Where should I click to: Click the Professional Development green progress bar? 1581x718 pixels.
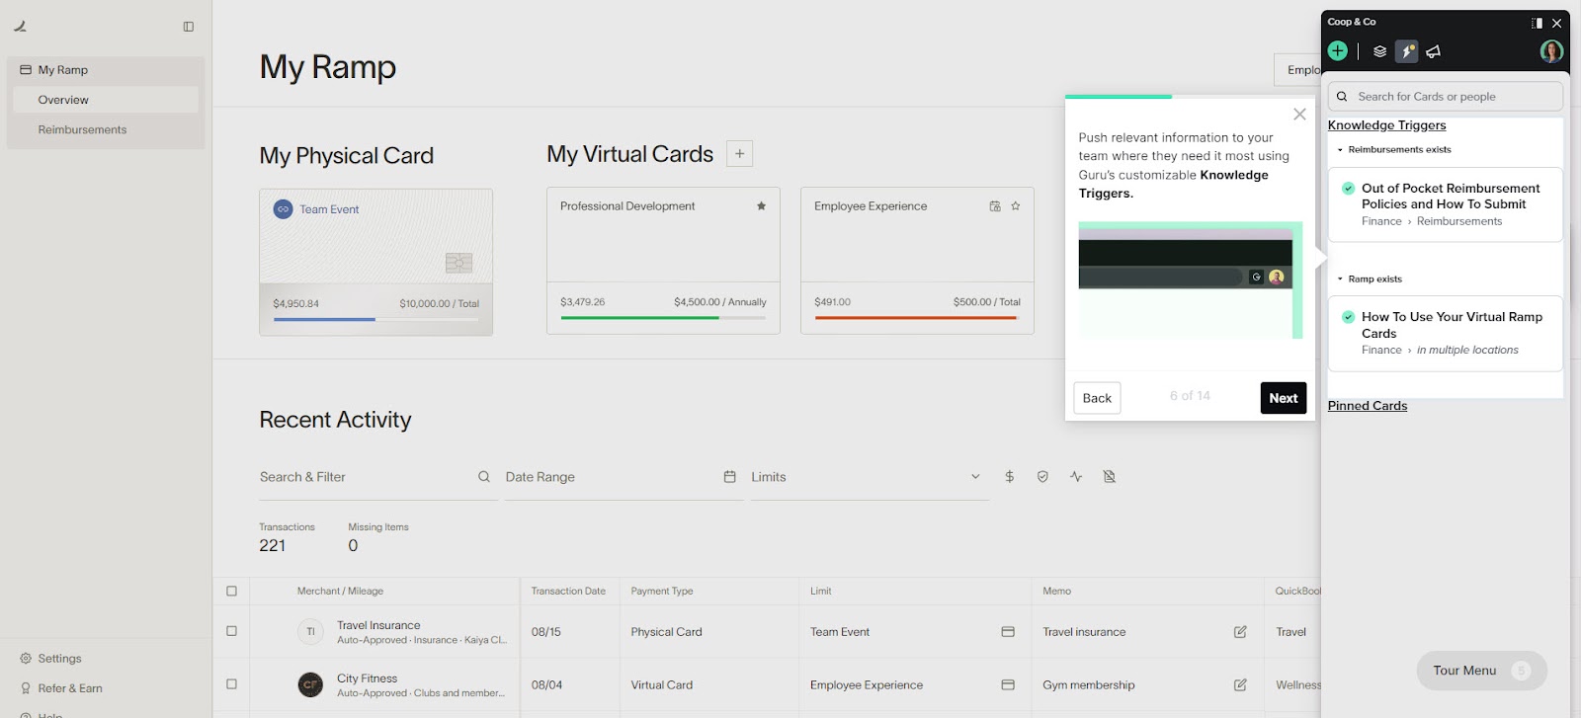663,318
